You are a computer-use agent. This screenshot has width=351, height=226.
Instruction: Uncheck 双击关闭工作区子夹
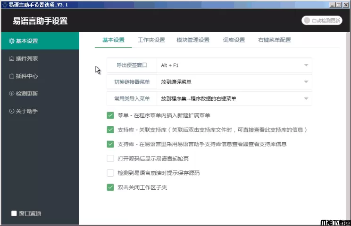pos(110,187)
